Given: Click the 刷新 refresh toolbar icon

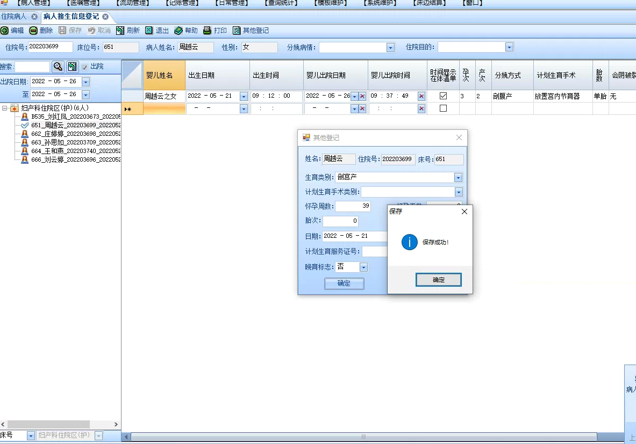Looking at the screenshot, I should (x=120, y=31).
